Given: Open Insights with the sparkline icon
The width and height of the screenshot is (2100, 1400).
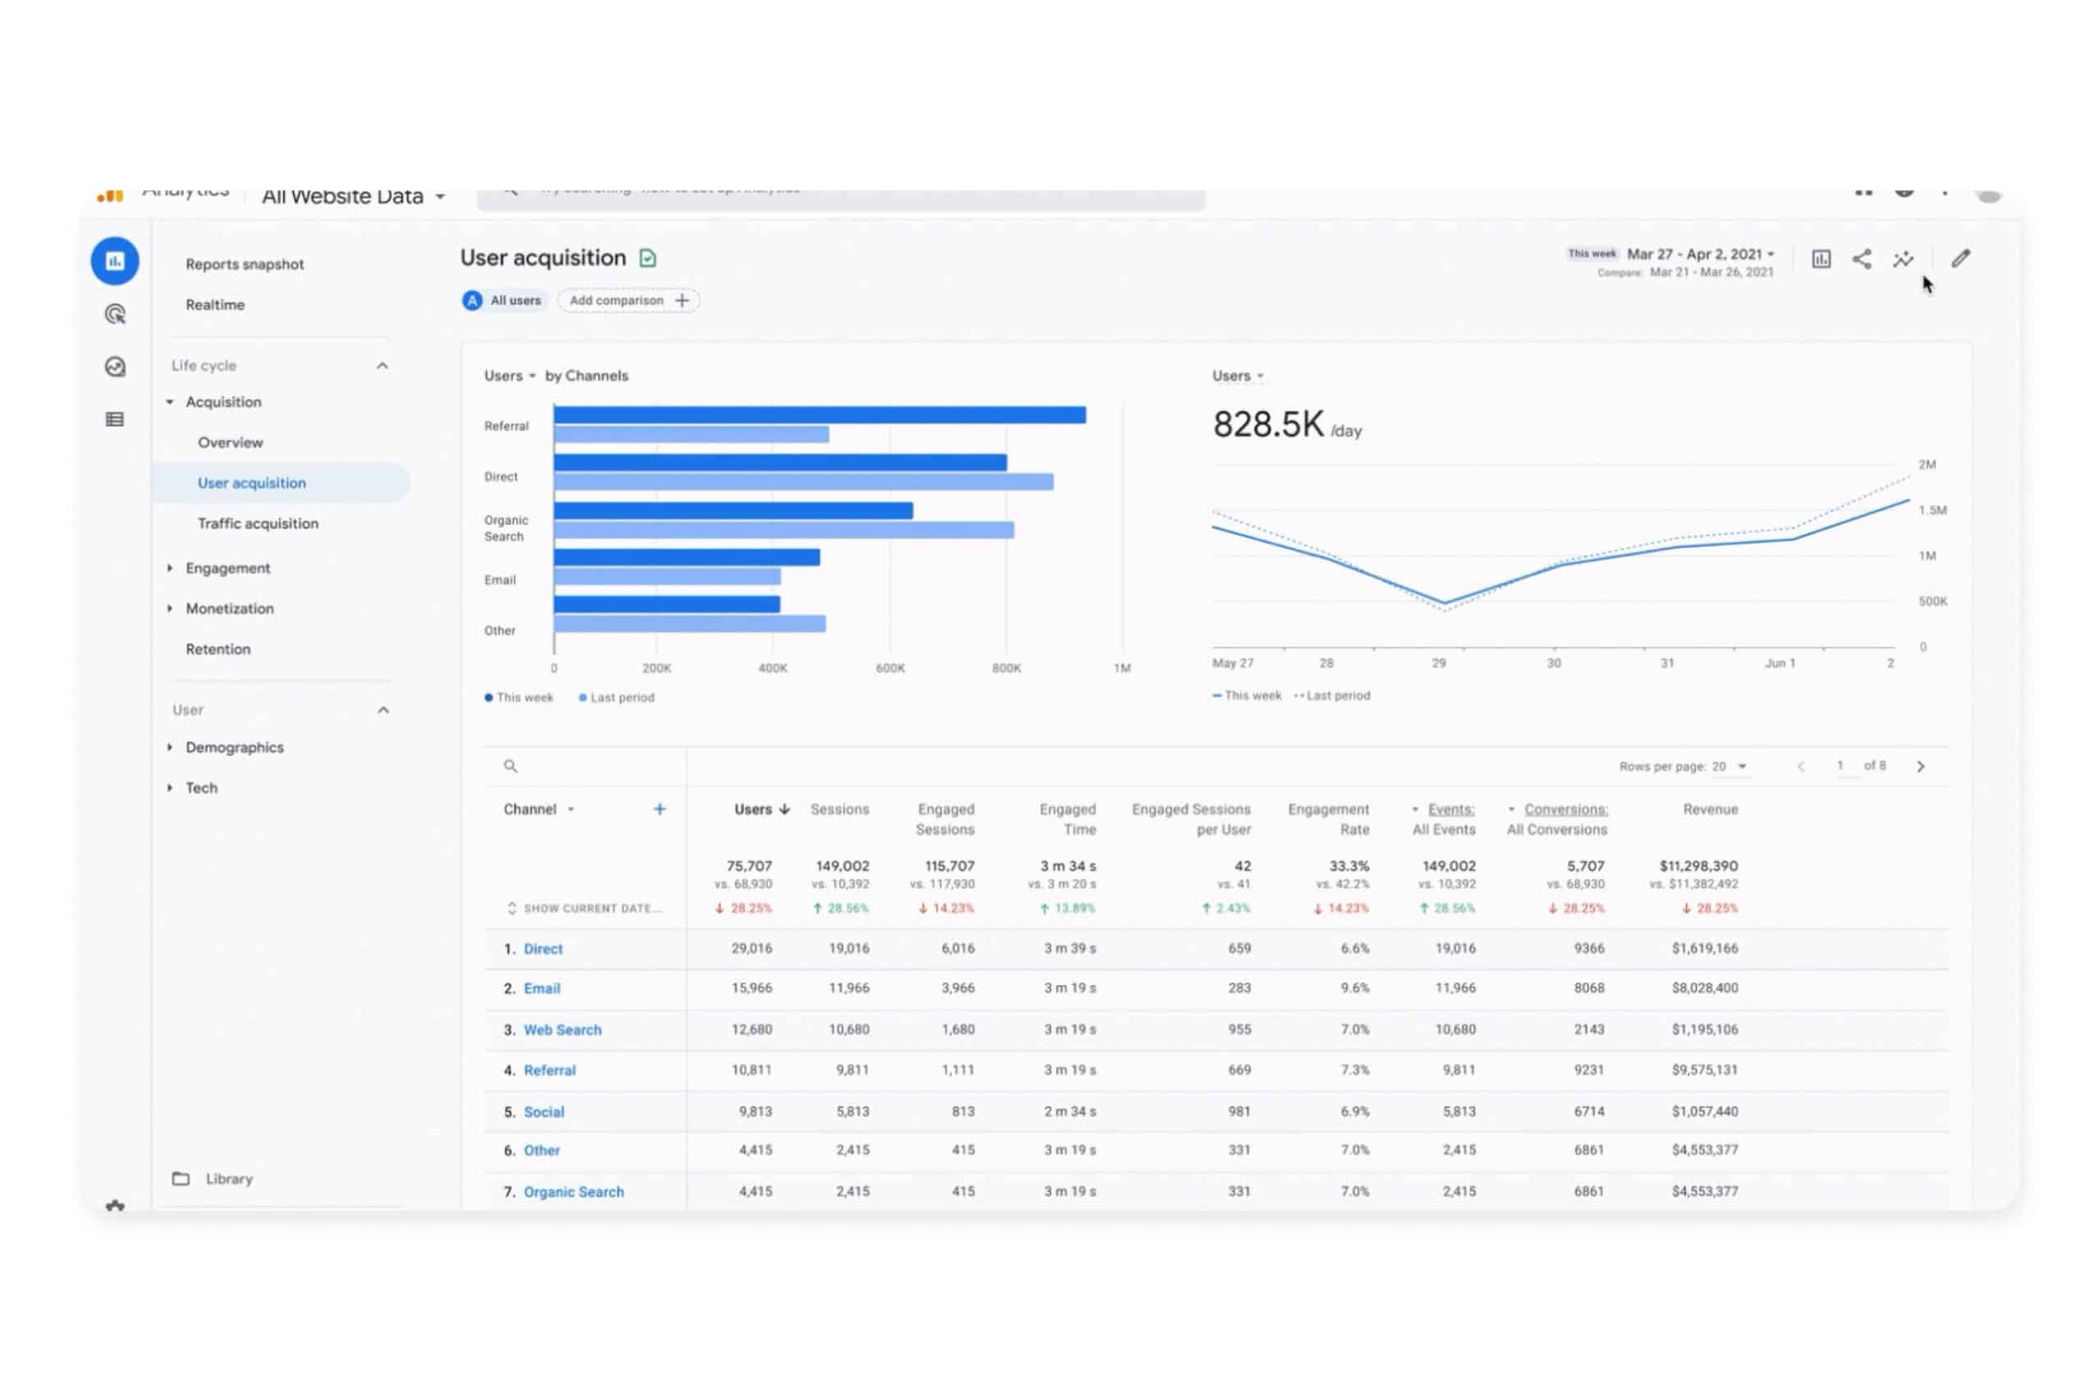Looking at the screenshot, I should pos(1904,259).
